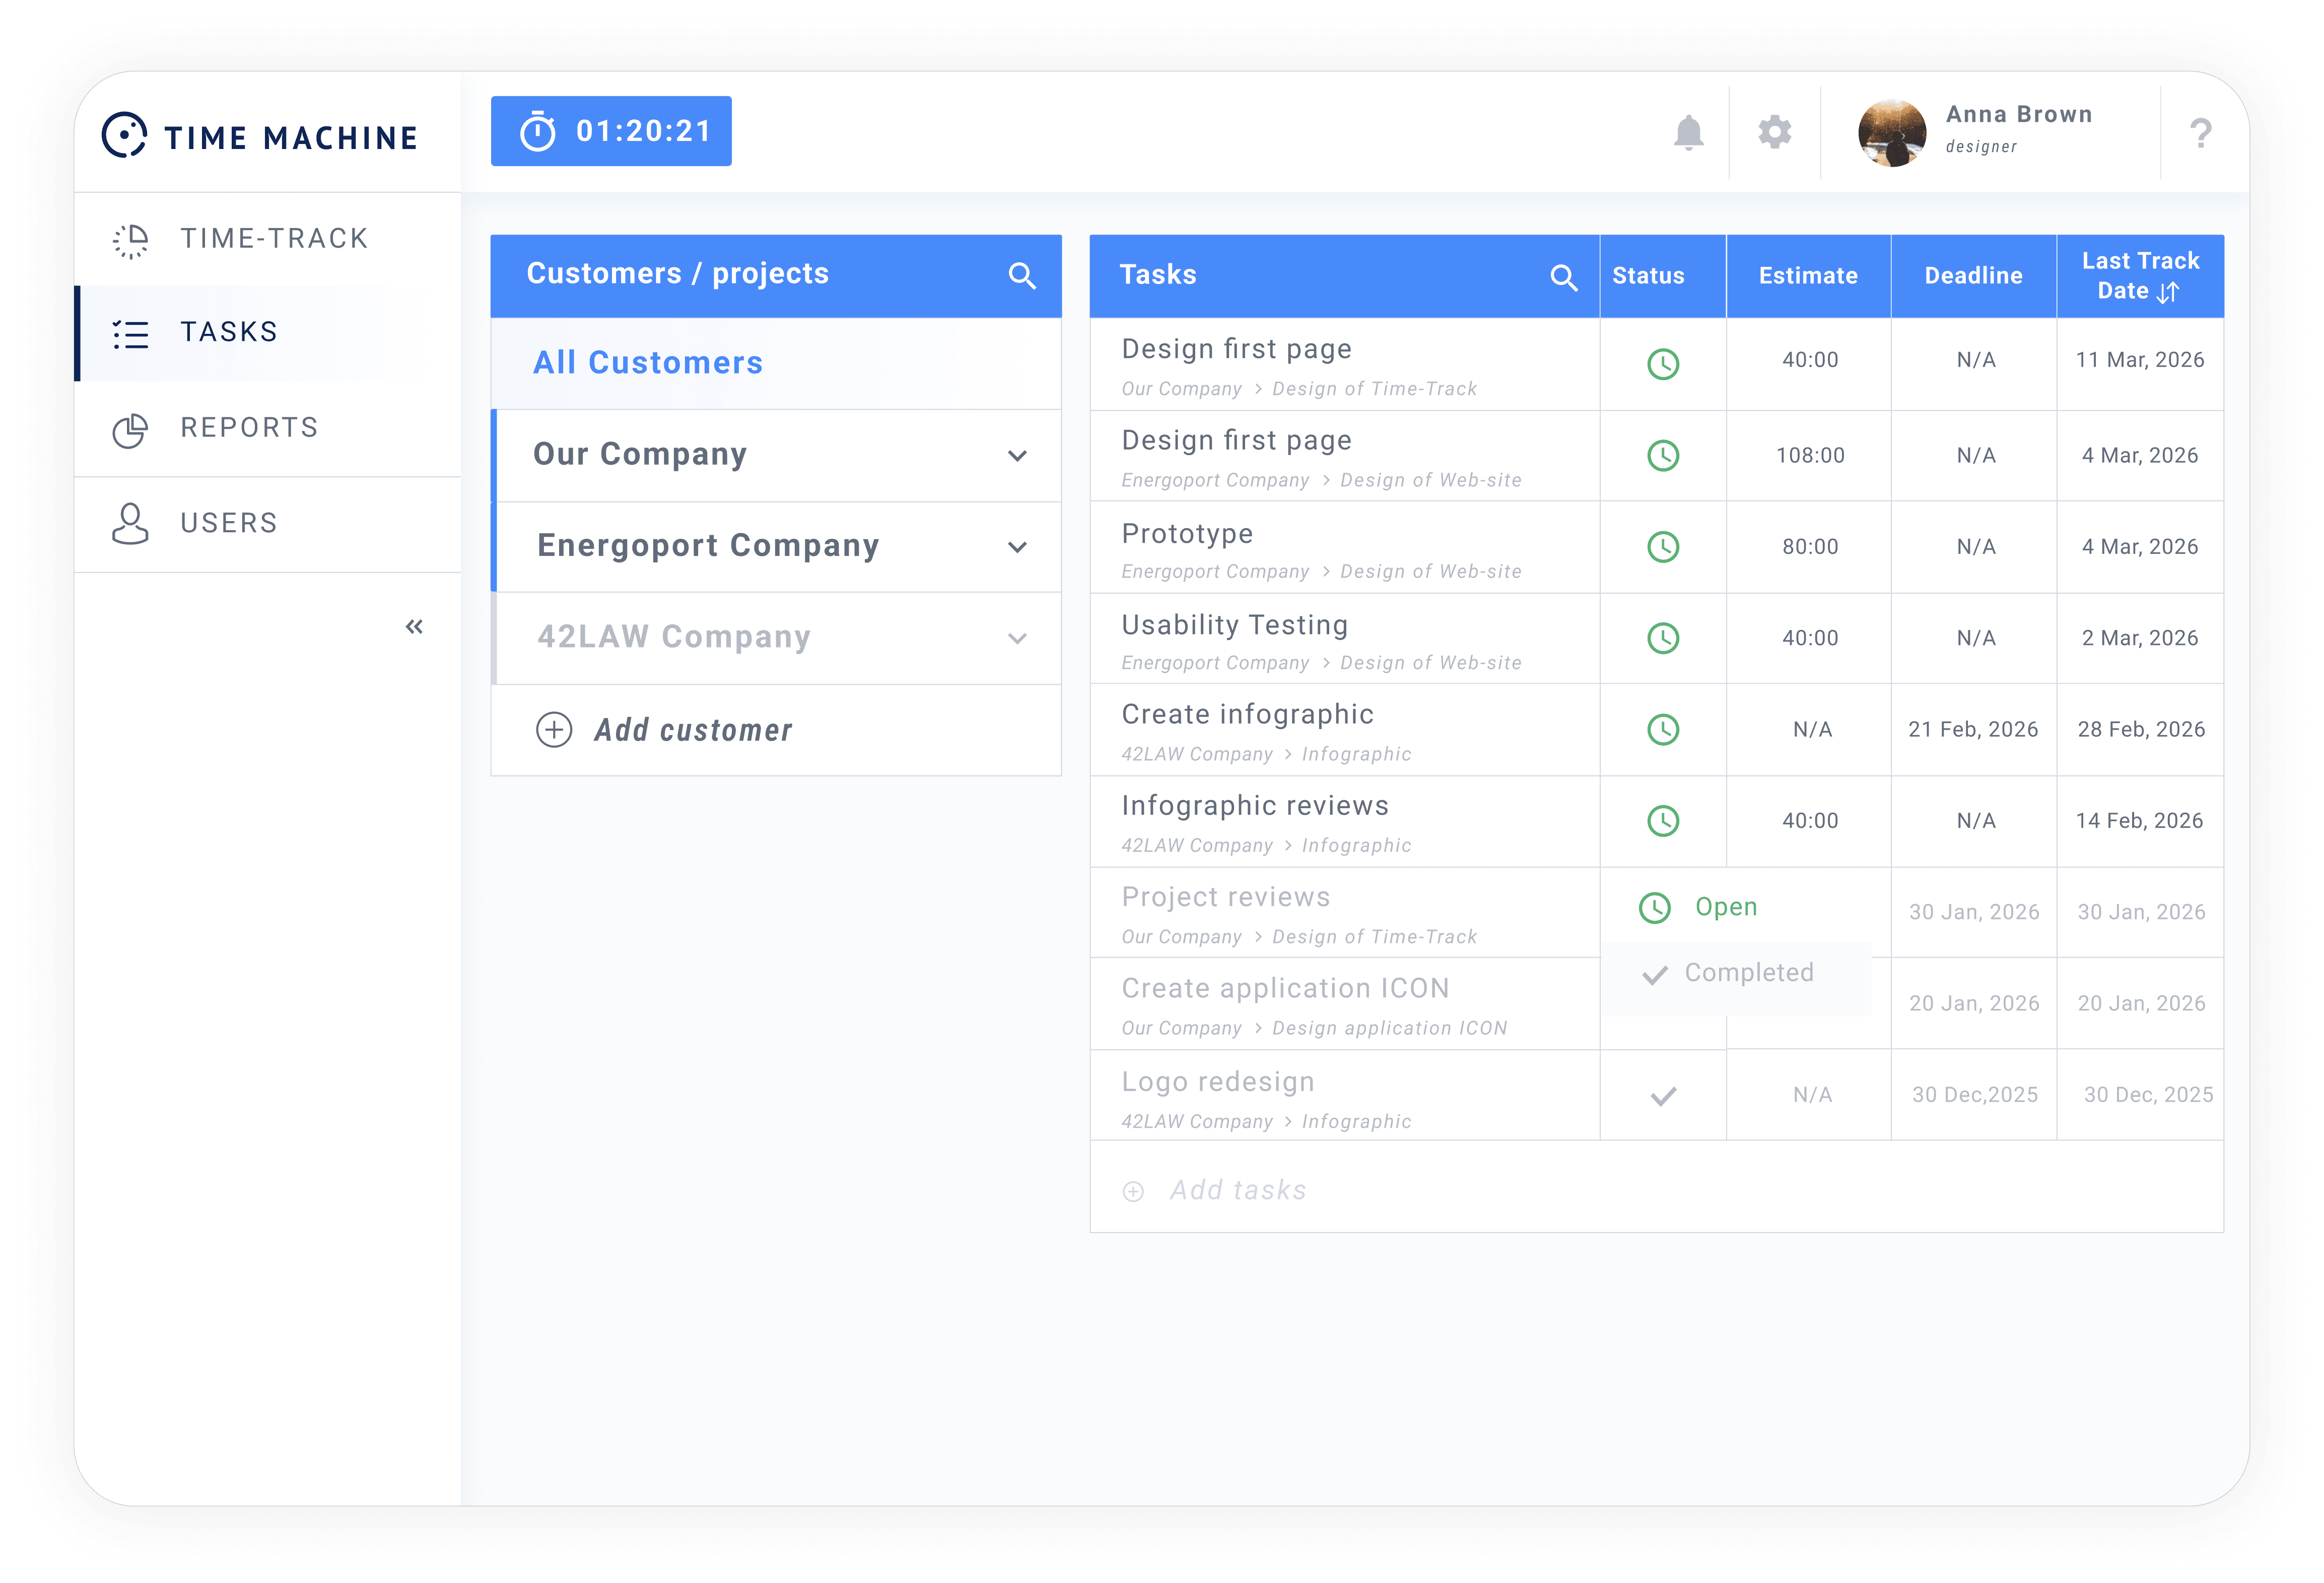
Task: Toggle status clock of Prototype task
Action: pyautogui.click(x=1662, y=547)
